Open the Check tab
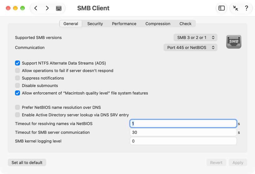The height and width of the screenshot is (174, 255). (x=185, y=24)
